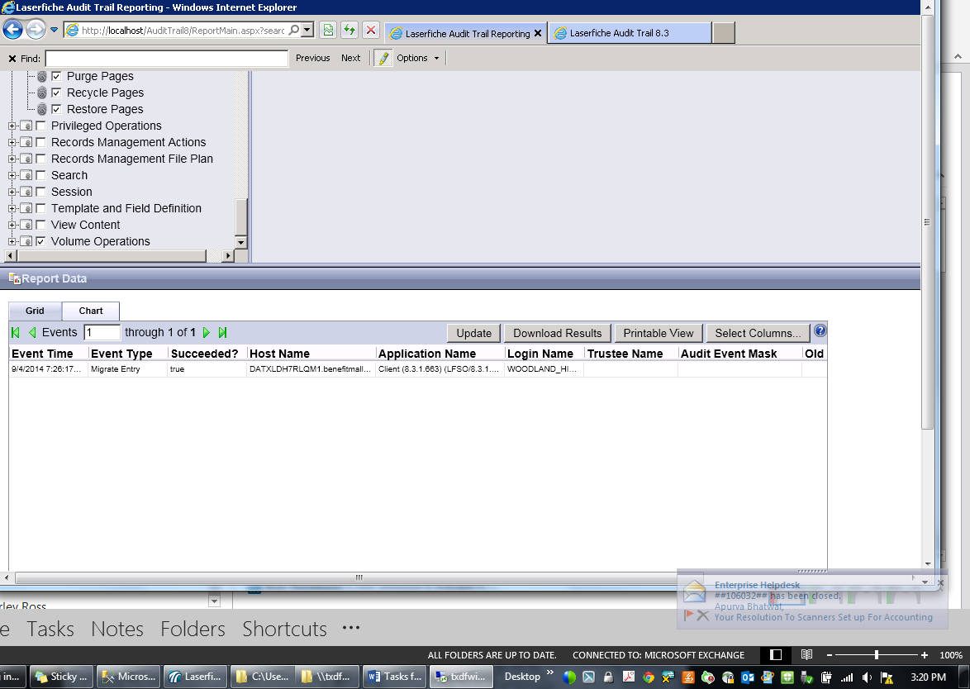Viewport: 970px width, 689px height.
Task: Click Previous in the Find bar
Action: pyautogui.click(x=313, y=58)
